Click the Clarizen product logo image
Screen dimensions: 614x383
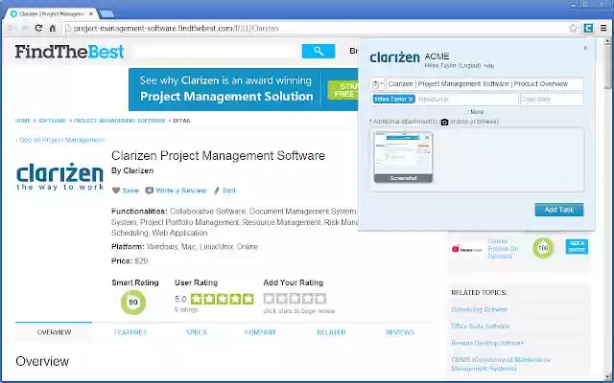(x=59, y=176)
